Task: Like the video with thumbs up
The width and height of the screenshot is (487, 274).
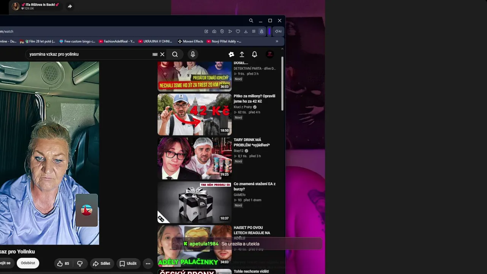Action: [x=63, y=263]
